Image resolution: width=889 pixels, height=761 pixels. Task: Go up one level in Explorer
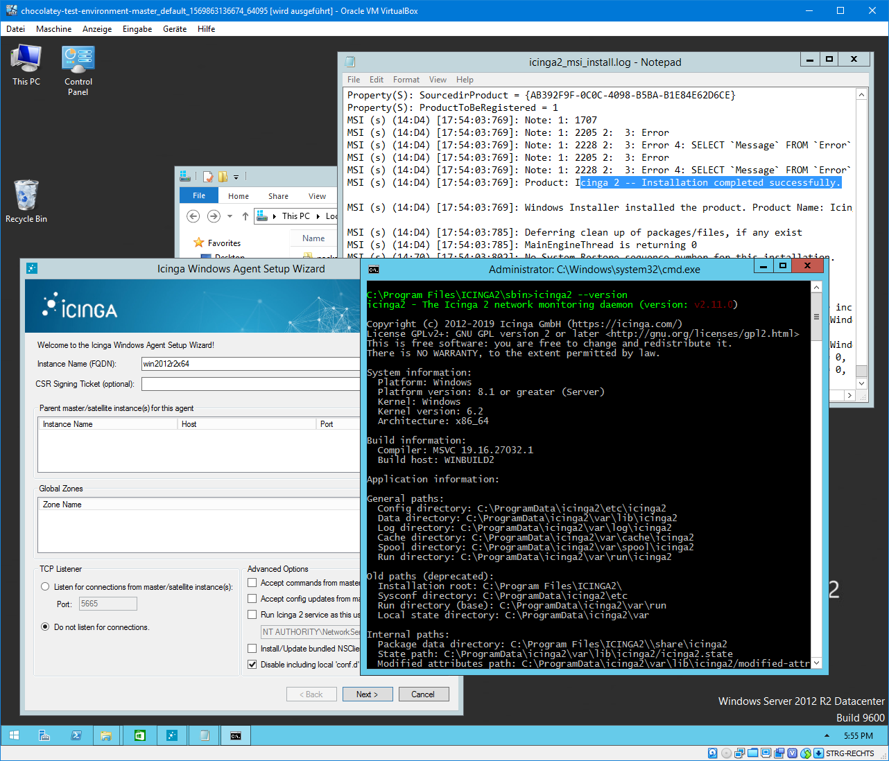tap(245, 216)
